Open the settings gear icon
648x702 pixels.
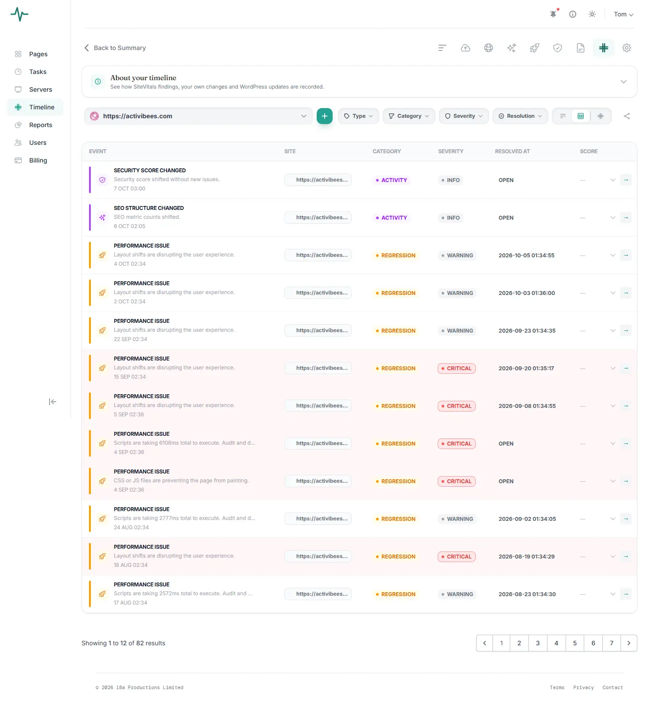(x=627, y=48)
